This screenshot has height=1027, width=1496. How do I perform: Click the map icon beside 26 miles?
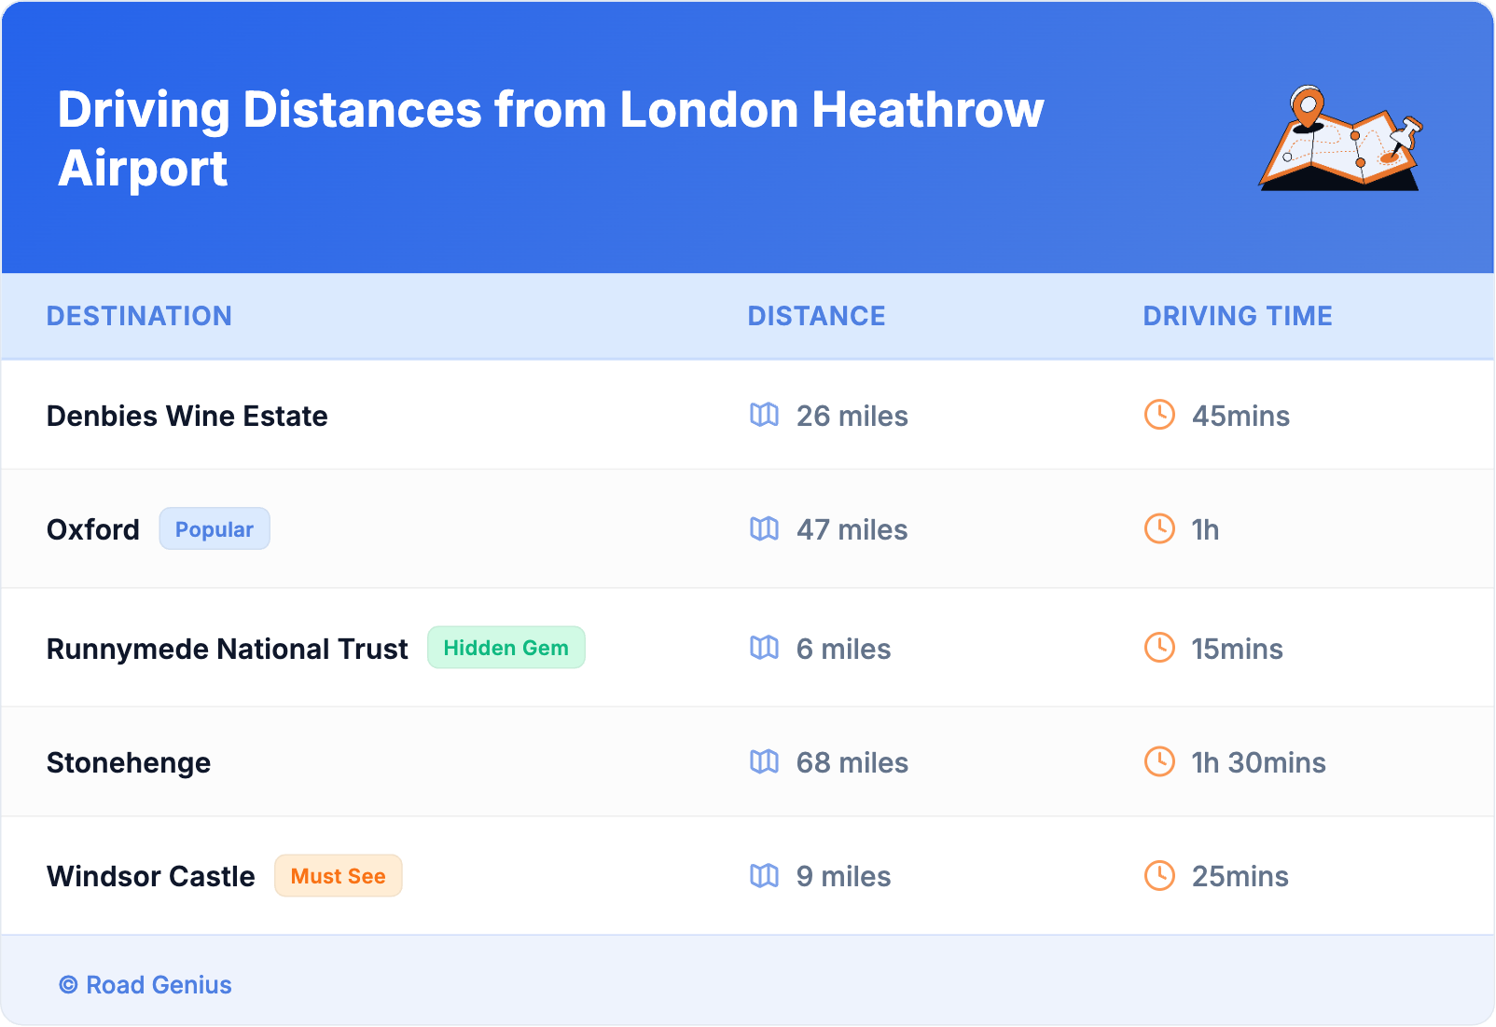point(764,415)
